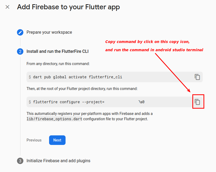This screenshot has height=172, width=216.
Task: Click the dart pub global activate command text
Action: click(x=77, y=77)
